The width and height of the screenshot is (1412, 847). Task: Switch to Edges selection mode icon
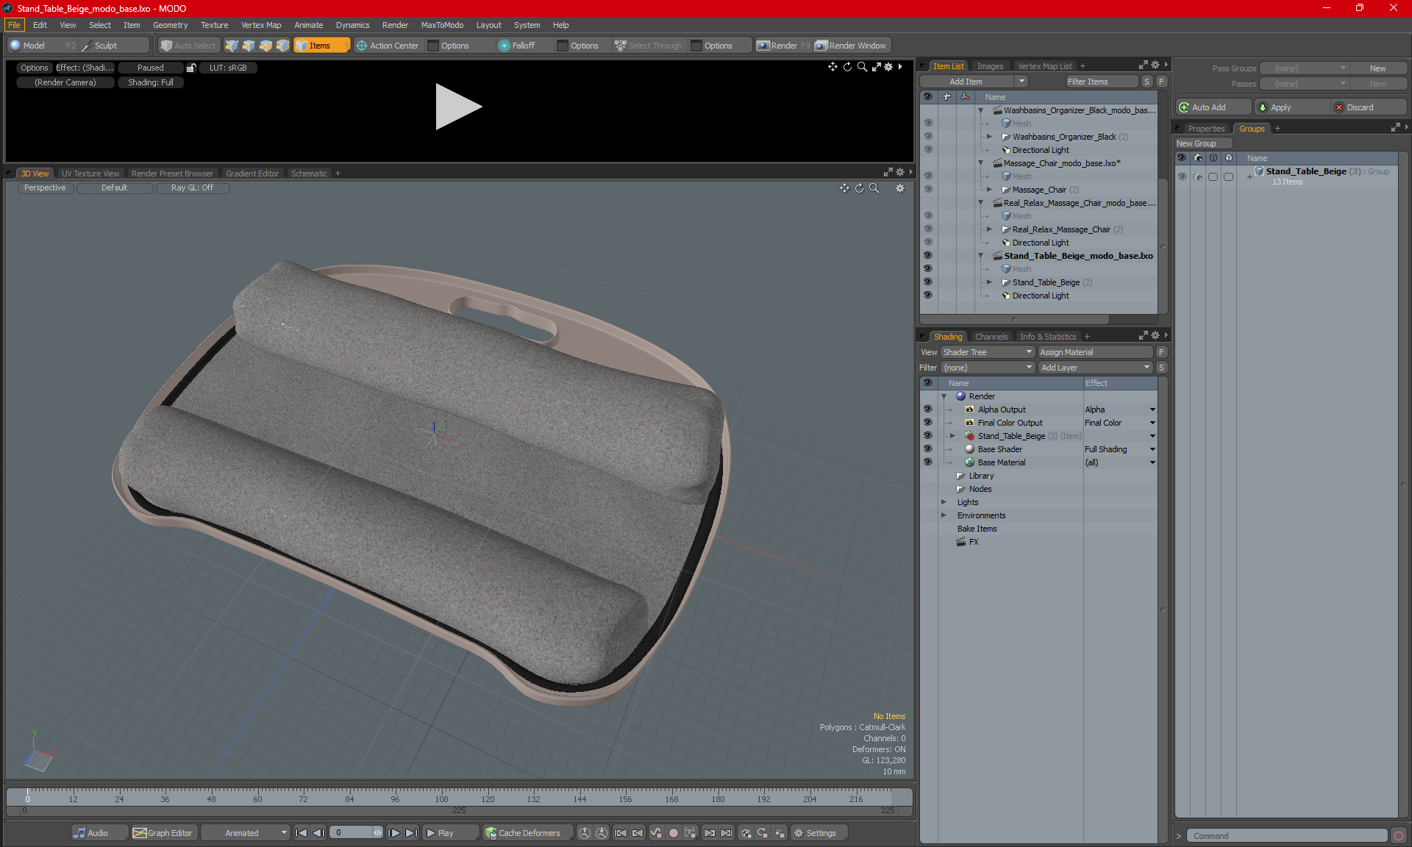point(249,46)
